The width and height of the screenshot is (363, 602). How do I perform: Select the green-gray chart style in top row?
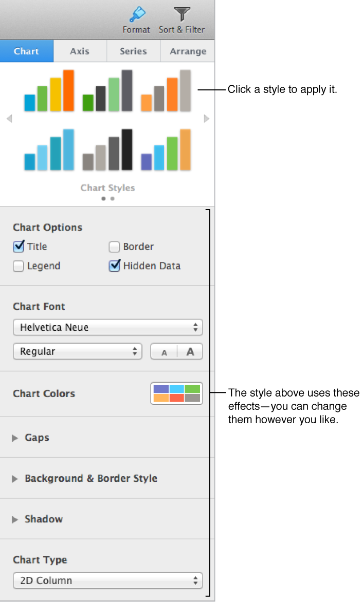[107, 90]
